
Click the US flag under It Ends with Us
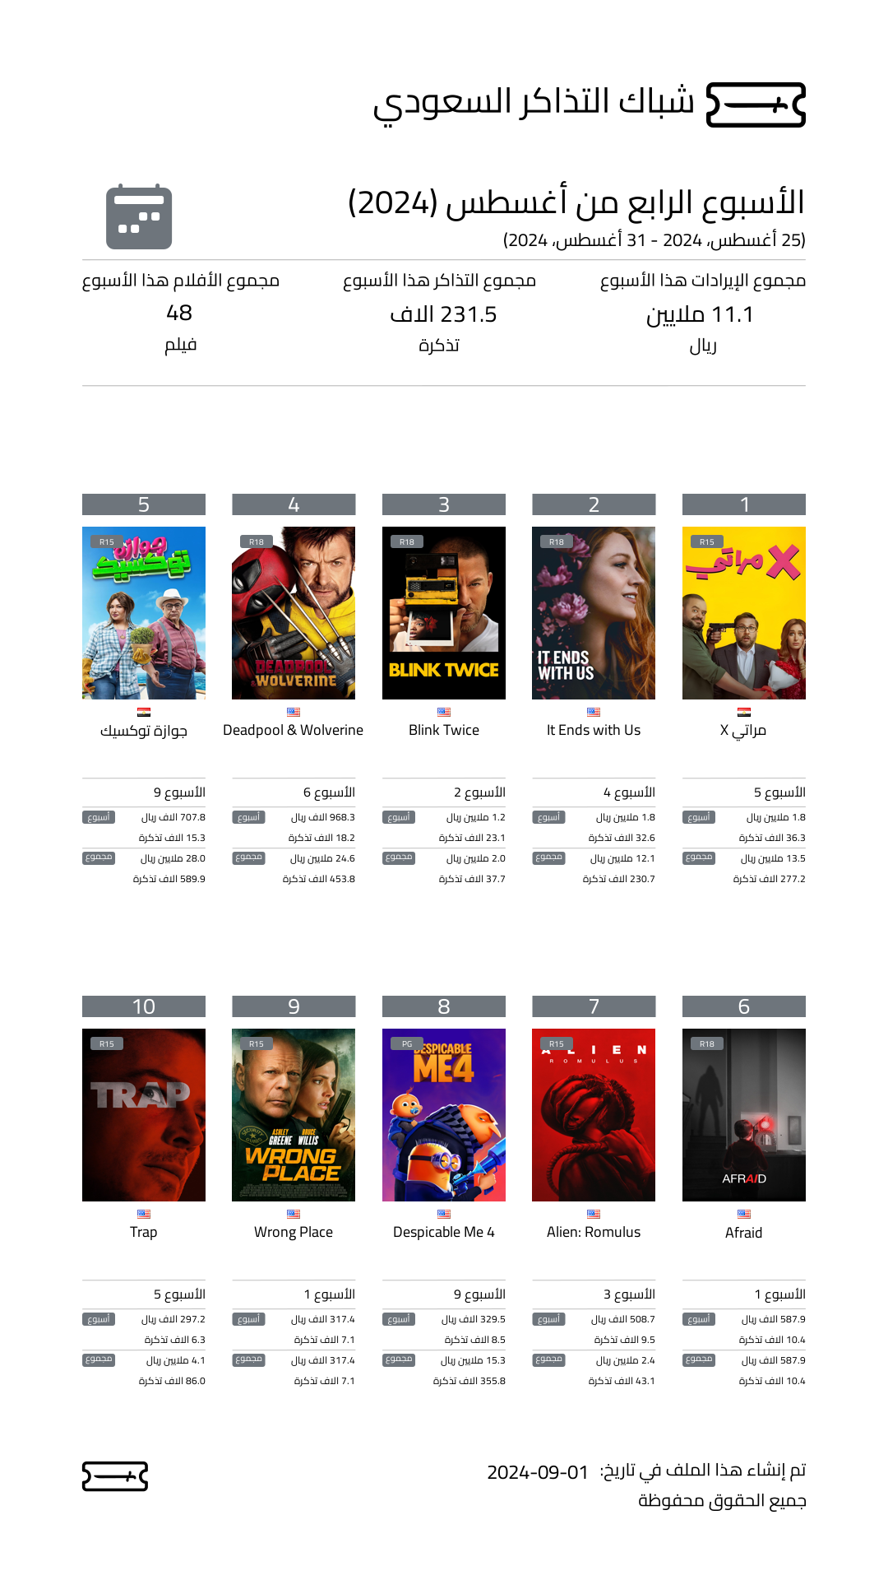(594, 712)
